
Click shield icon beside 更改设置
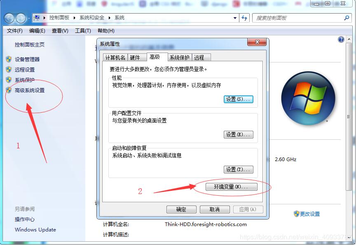click(x=296, y=214)
